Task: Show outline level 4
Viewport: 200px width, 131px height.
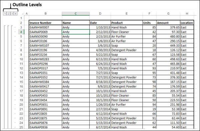Action: tap(15, 14)
